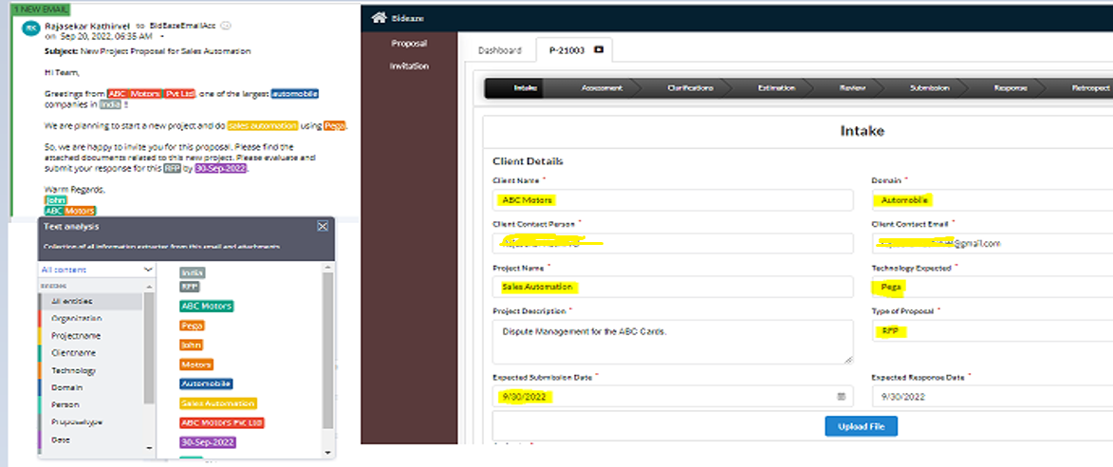Click the Motors tag in Text analysis results
Image resolution: width=1113 pixels, height=467 pixels.
pos(196,364)
